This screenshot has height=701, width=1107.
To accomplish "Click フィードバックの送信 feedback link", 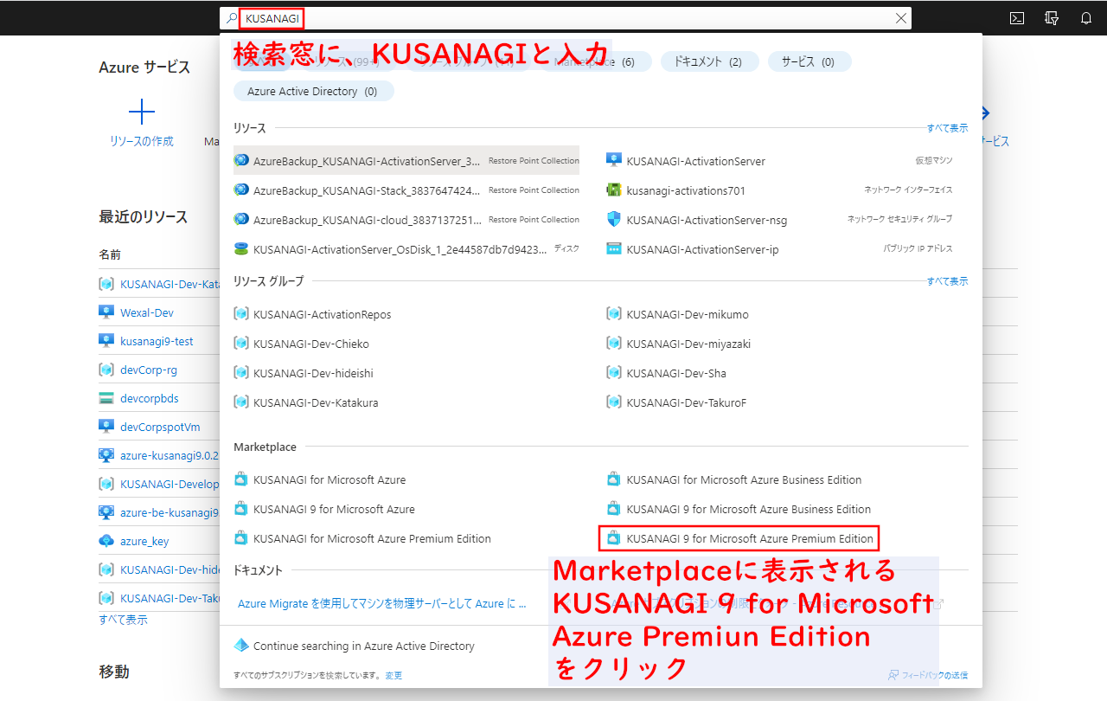I will (x=928, y=675).
